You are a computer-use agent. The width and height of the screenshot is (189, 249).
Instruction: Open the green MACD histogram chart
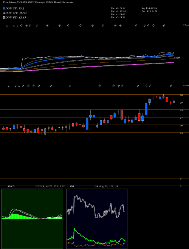pos(32,219)
